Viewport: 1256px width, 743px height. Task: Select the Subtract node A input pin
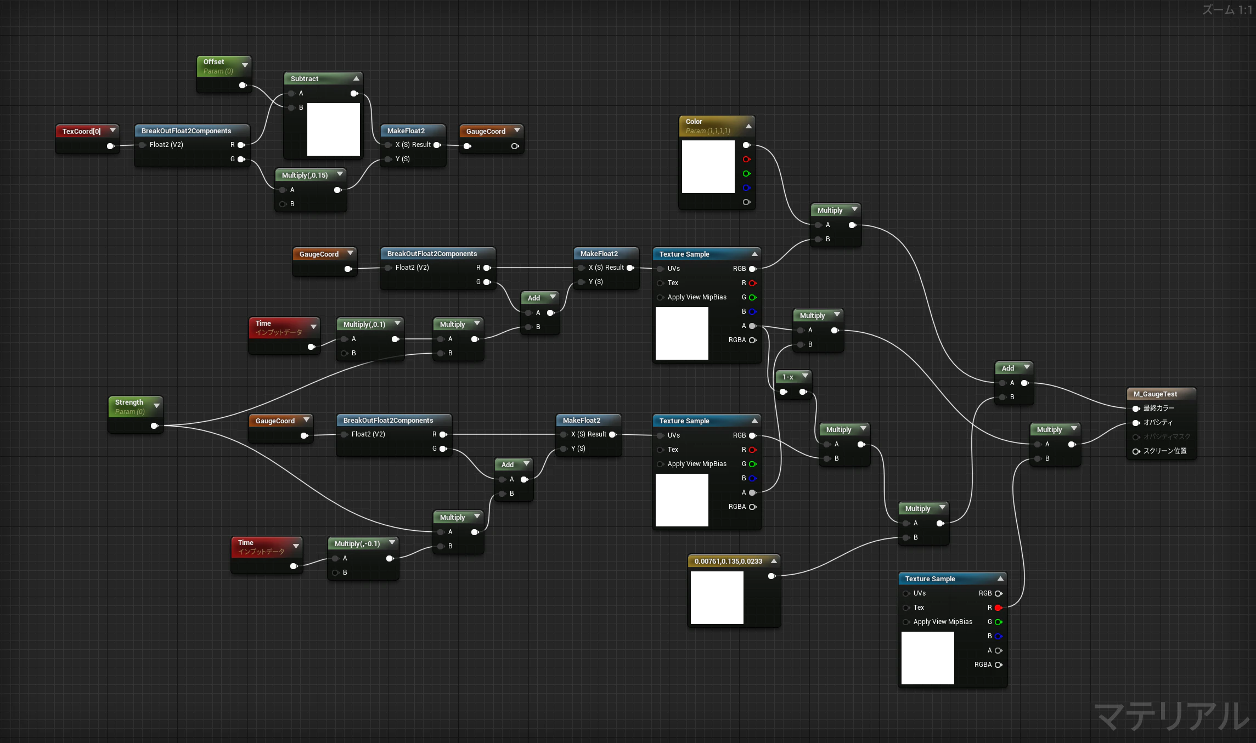tap(291, 93)
